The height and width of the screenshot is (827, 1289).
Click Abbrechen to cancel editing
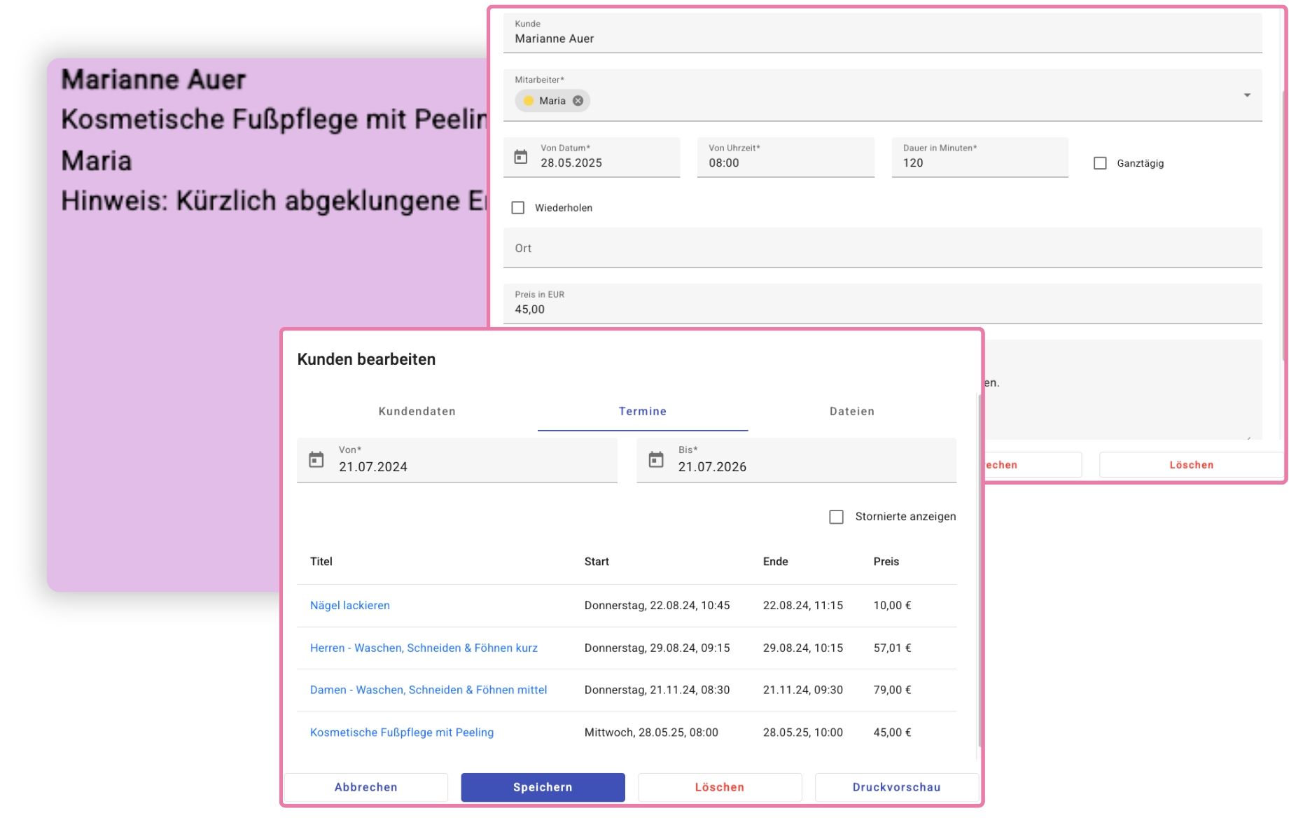pos(365,787)
